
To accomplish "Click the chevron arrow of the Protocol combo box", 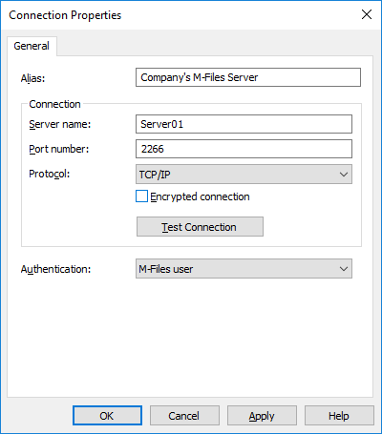I will (x=344, y=175).
